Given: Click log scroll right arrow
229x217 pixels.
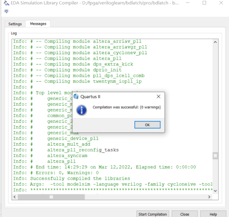Looking at the screenshot, I should coord(209,197).
